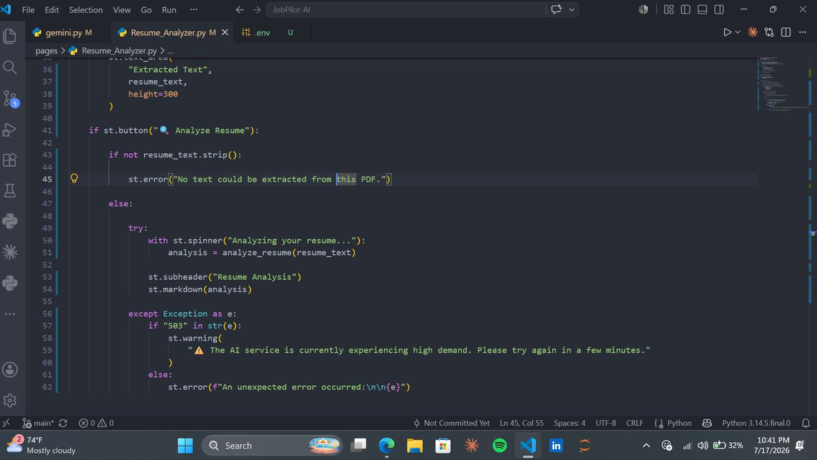Run the Python file with play button
Screen dimensions: 817x460
(x=727, y=32)
